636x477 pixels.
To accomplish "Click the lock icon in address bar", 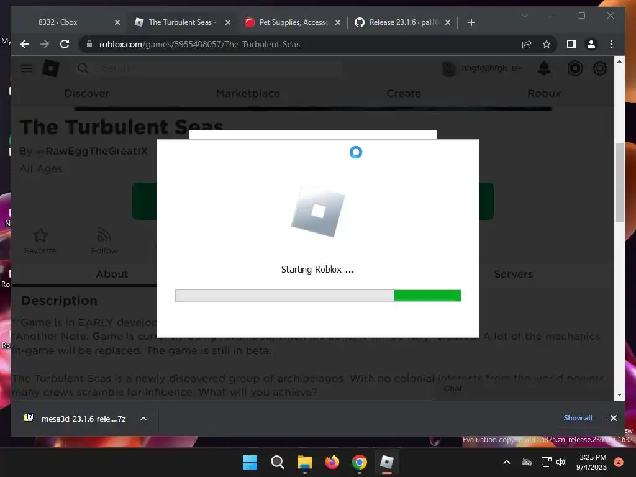I will pyautogui.click(x=89, y=44).
